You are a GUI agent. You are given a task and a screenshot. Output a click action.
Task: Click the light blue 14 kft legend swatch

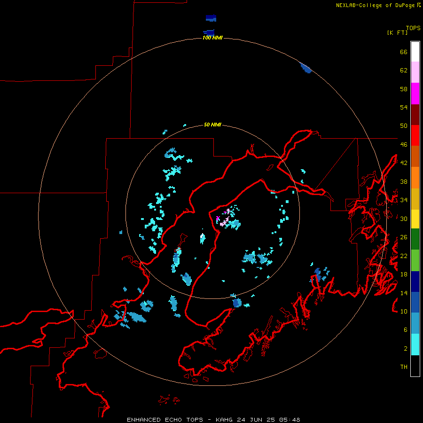click(x=415, y=323)
